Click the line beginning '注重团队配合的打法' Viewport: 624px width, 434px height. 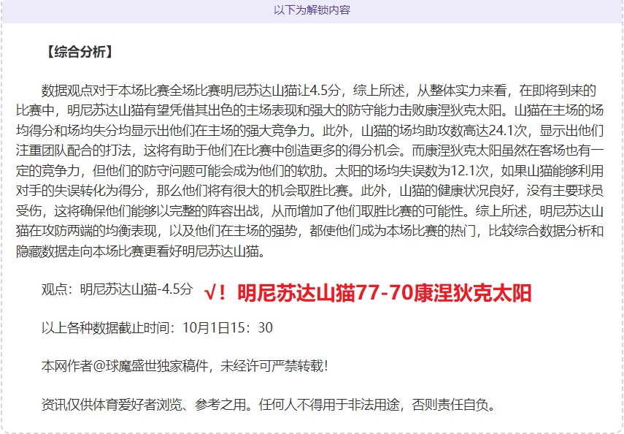pos(309,151)
